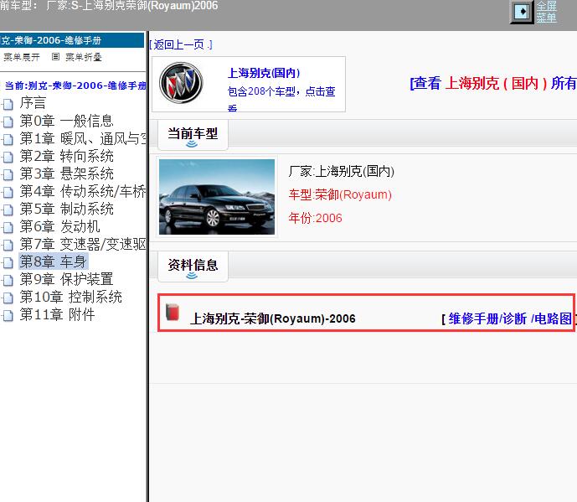This screenshot has height=502, width=577.
Task: Click page icon beside 第4章
Action: [x=8, y=193]
